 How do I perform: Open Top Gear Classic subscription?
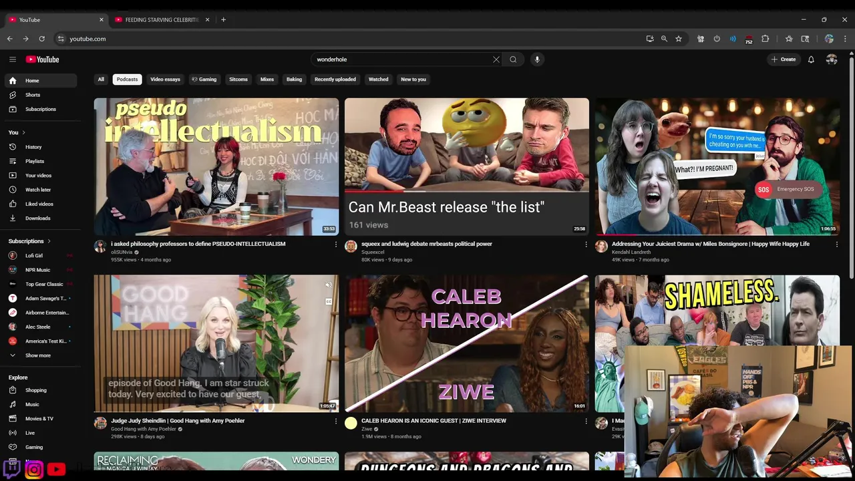[40, 284]
